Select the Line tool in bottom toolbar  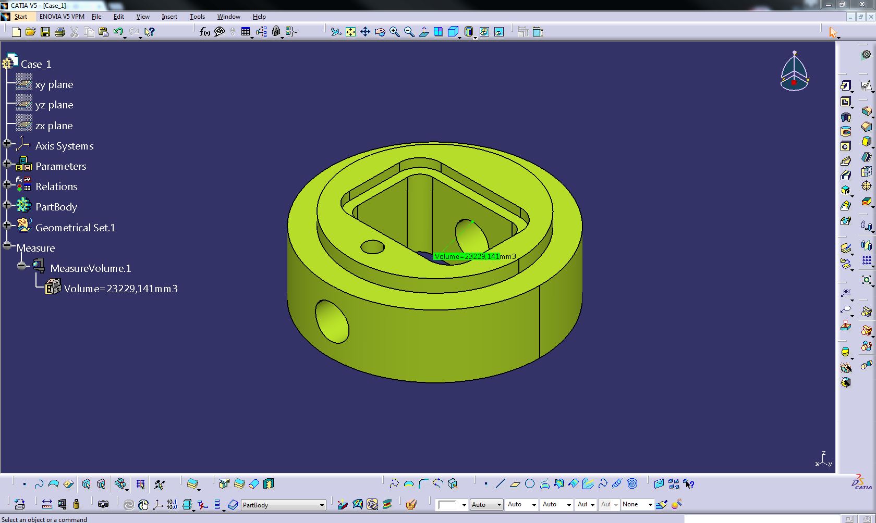coord(500,484)
